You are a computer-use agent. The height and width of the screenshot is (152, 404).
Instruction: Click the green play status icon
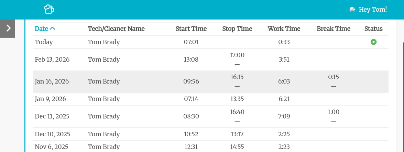[373, 42]
